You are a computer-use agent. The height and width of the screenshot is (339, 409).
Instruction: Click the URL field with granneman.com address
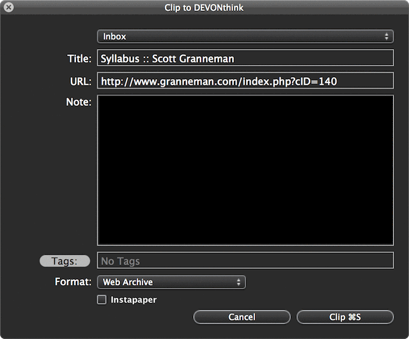[245, 81]
